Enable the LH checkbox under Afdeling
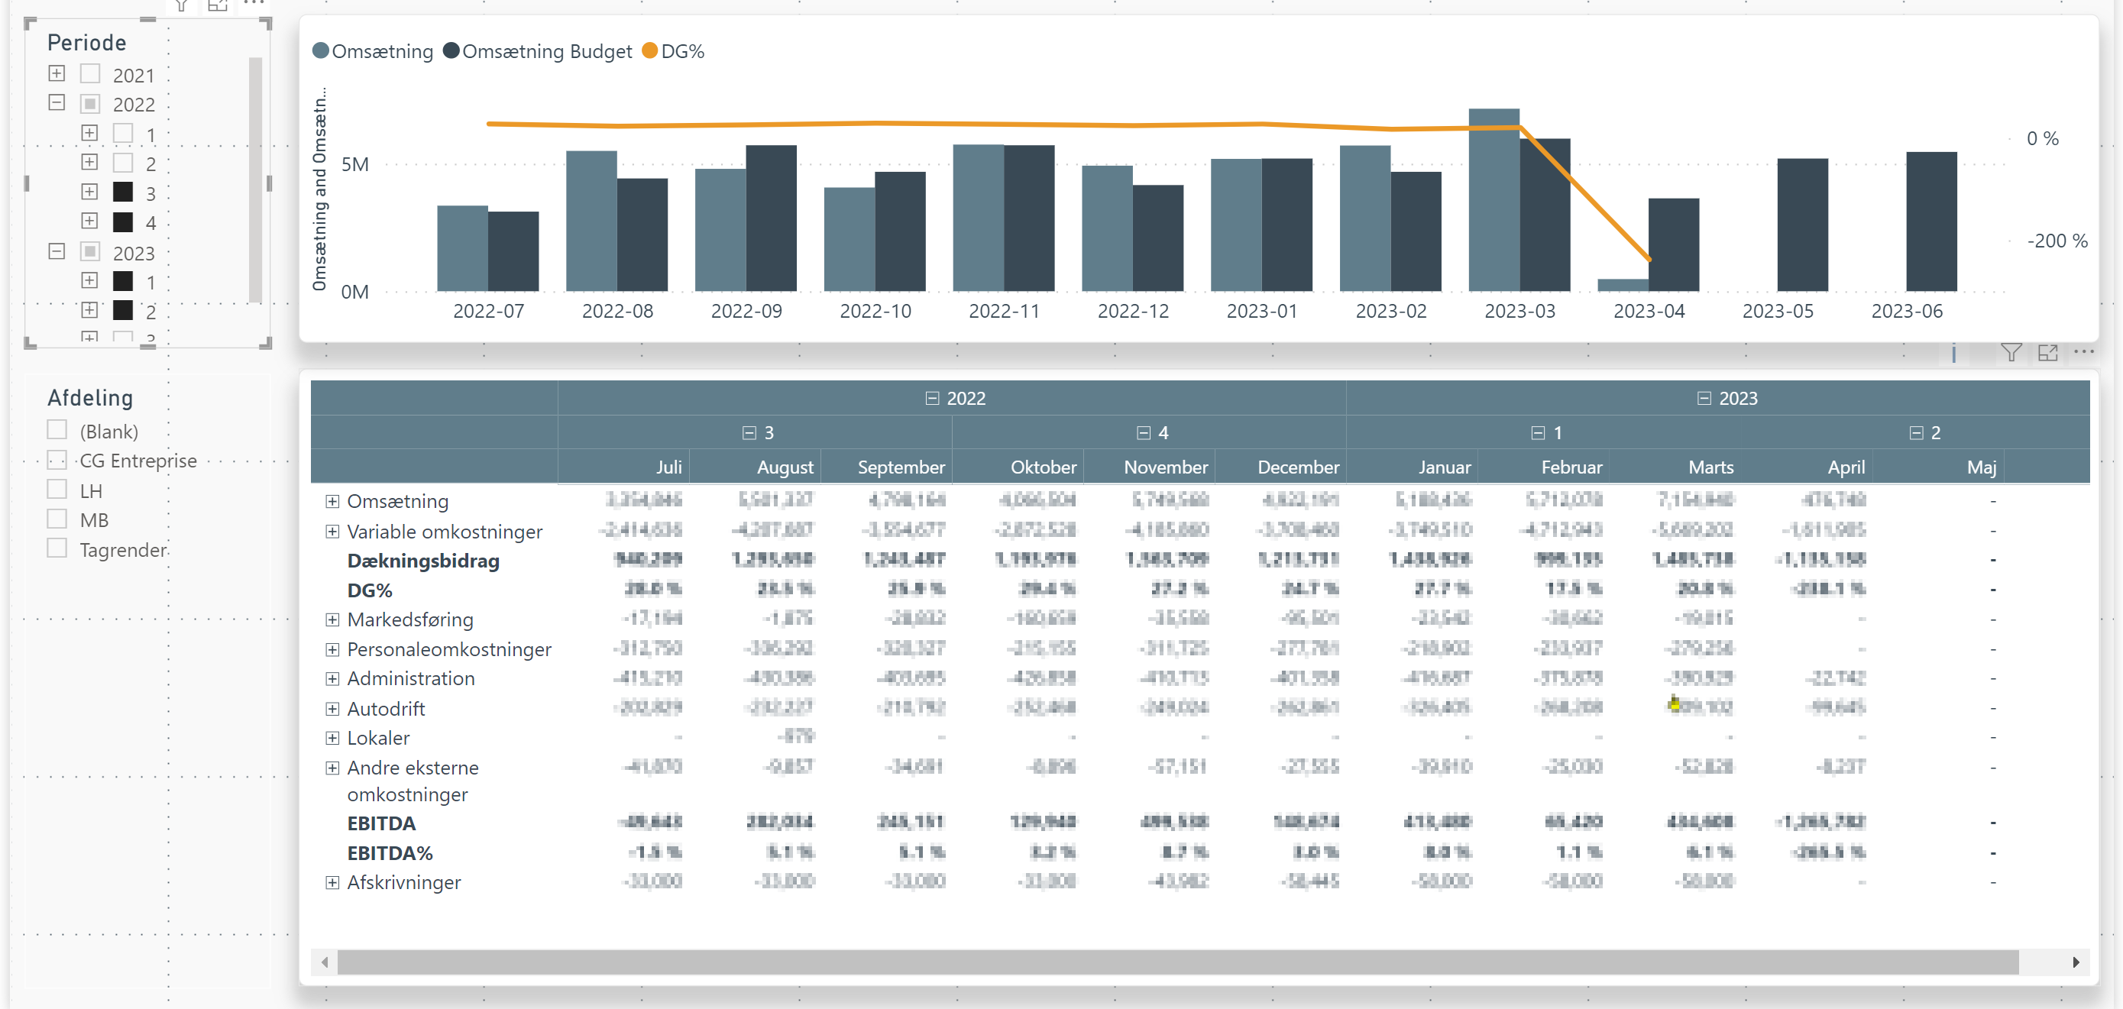This screenshot has height=1009, width=2123. [57, 488]
